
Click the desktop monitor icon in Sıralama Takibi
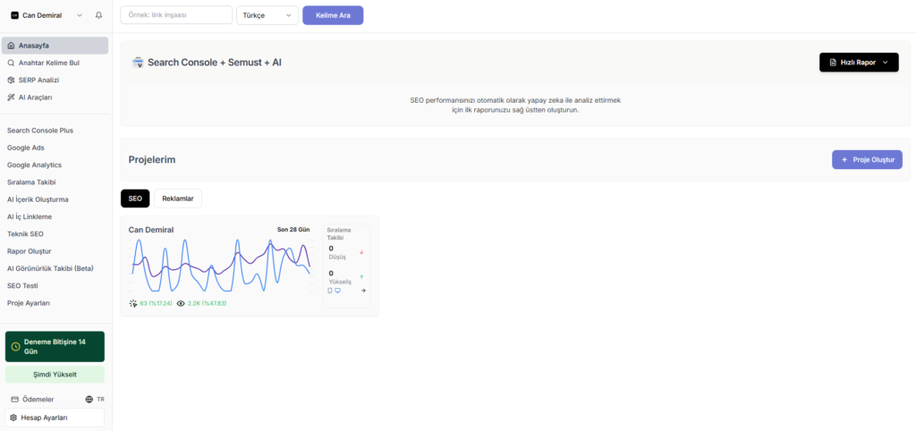[x=337, y=291]
